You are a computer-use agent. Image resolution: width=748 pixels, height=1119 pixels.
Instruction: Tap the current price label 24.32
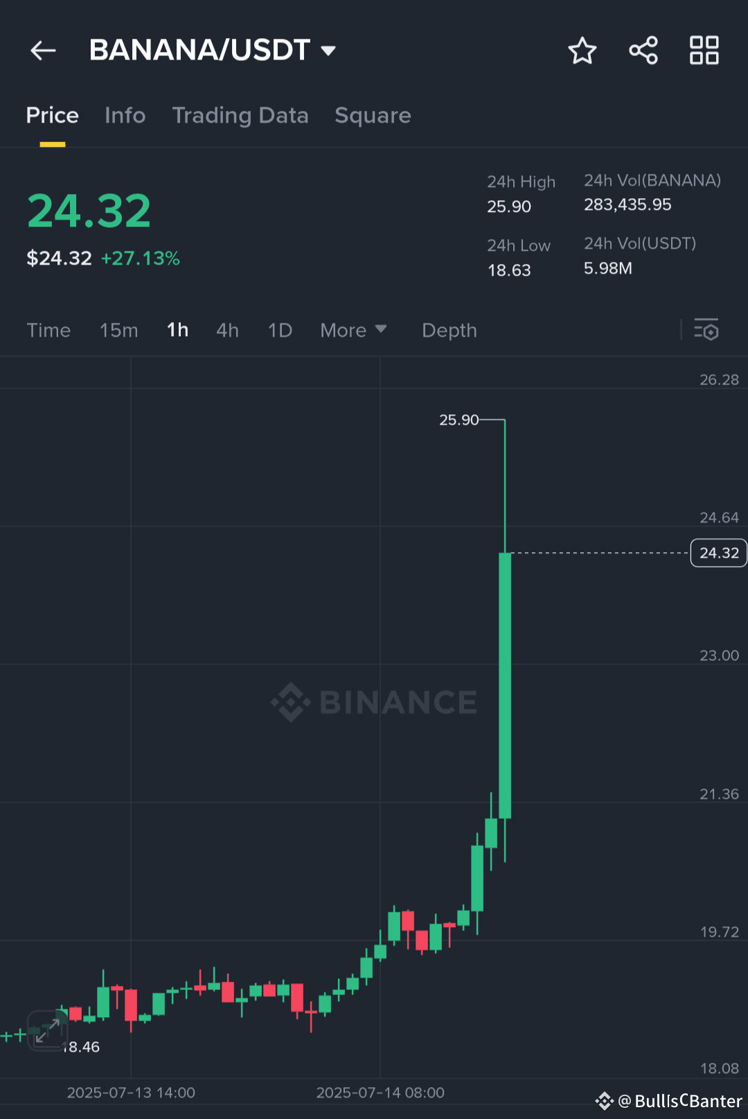click(x=718, y=553)
